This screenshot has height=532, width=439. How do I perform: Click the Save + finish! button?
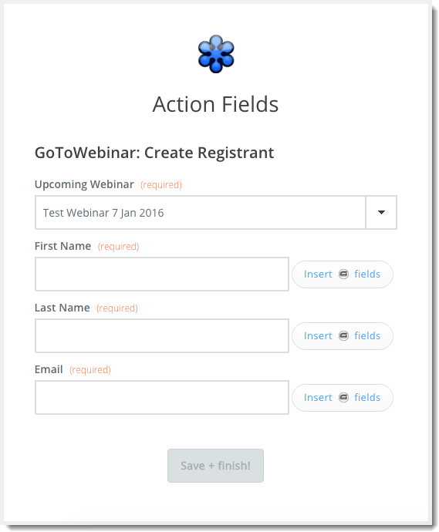coord(215,466)
